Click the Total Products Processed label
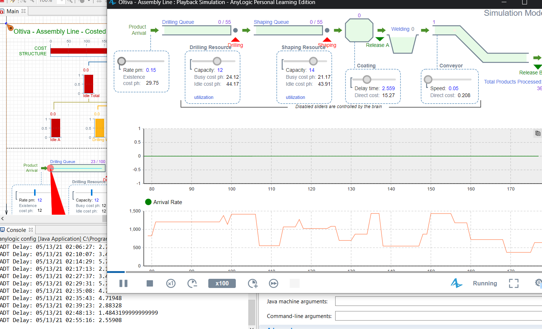542x329 pixels. pos(513,82)
